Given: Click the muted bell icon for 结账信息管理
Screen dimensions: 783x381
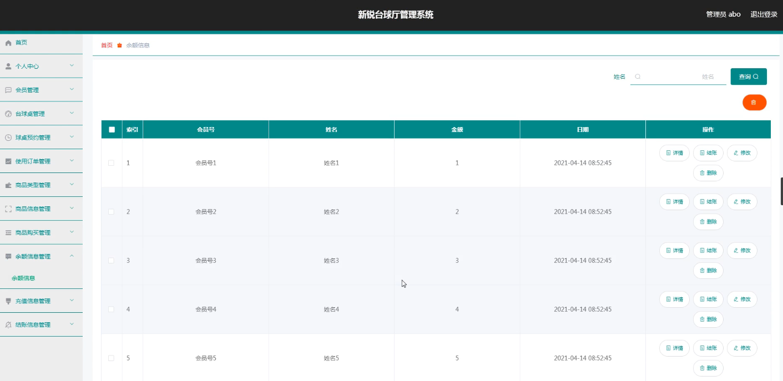Looking at the screenshot, I should pyautogui.click(x=8, y=325).
